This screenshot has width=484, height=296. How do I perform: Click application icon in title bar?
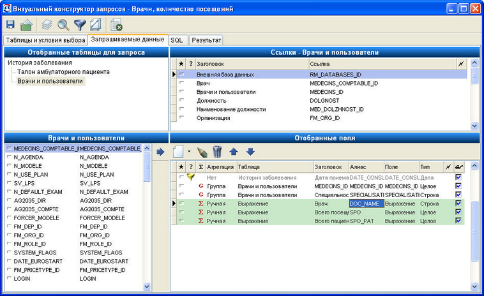[7, 9]
